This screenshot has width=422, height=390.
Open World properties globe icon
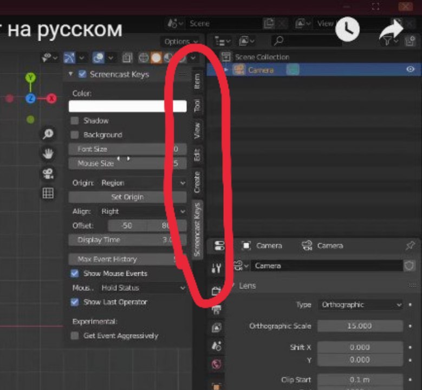pyautogui.click(x=216, y=364)
